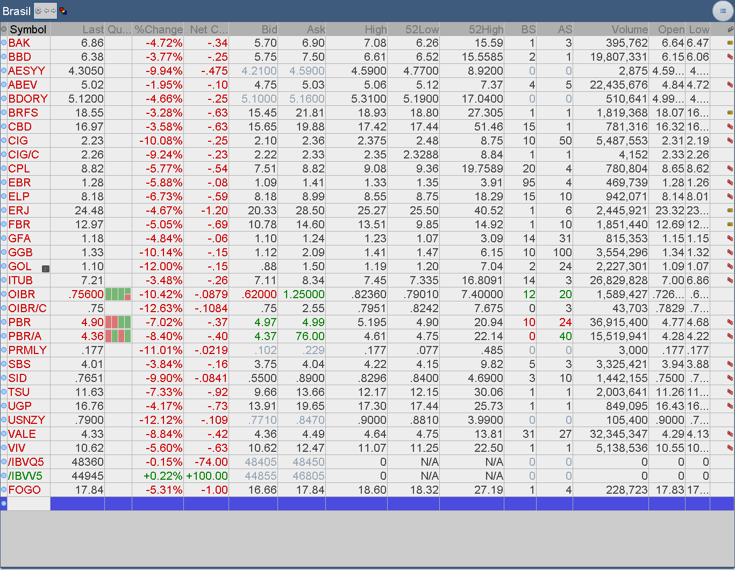Click the red option icon on BBD row
The height and width of the screenshot is (570, 735).
[730, 57]
